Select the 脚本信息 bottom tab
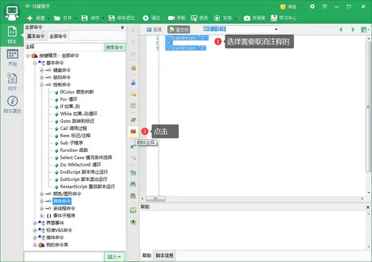 click(x=164, y=256)
